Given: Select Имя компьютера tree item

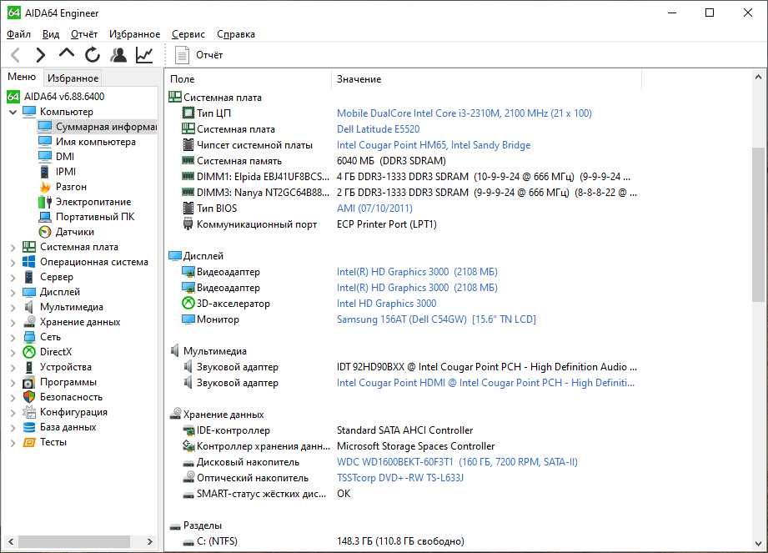Looking at the screenshot, I should click(96, 142).
